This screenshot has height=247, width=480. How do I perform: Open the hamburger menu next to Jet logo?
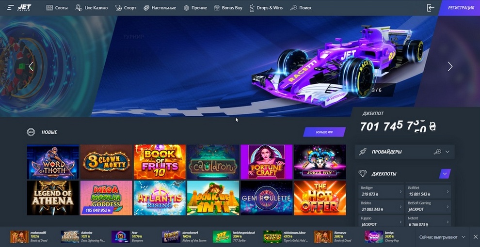tap(10, 8)
